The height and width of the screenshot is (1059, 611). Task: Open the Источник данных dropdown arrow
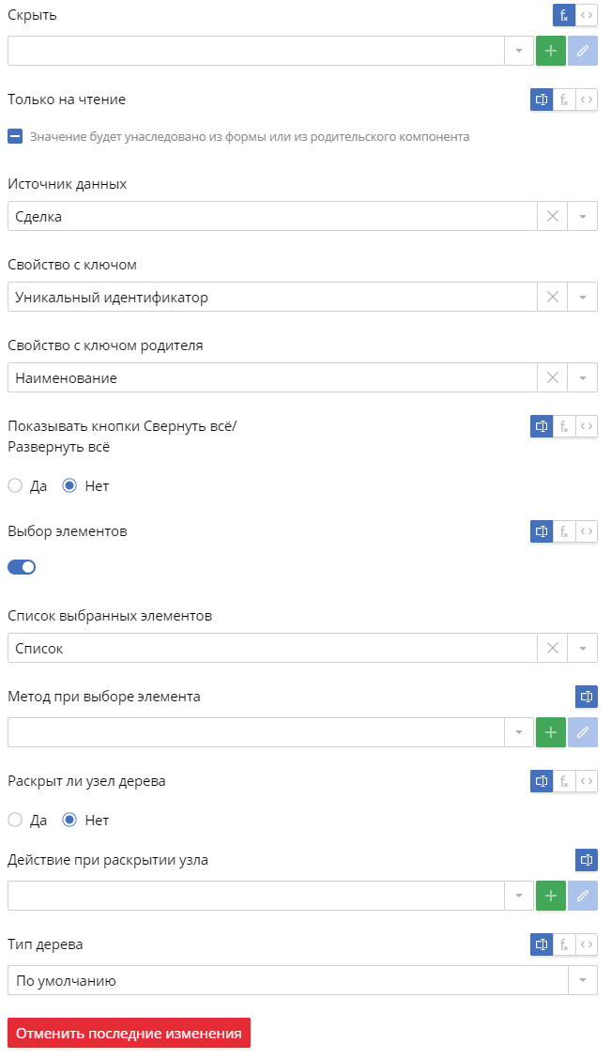[x=583, y=216]
